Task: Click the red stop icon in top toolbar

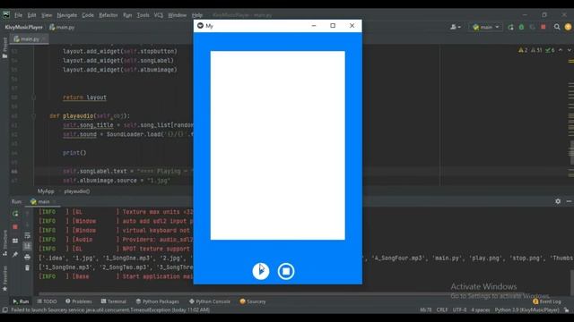Action: click(544, 27)
